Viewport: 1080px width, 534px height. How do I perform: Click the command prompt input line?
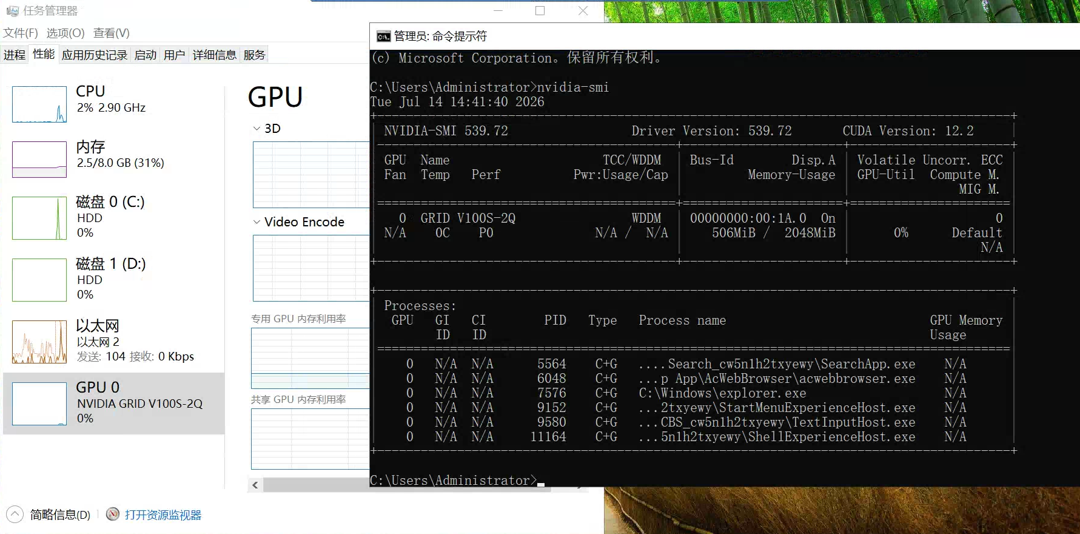(457, 481)
